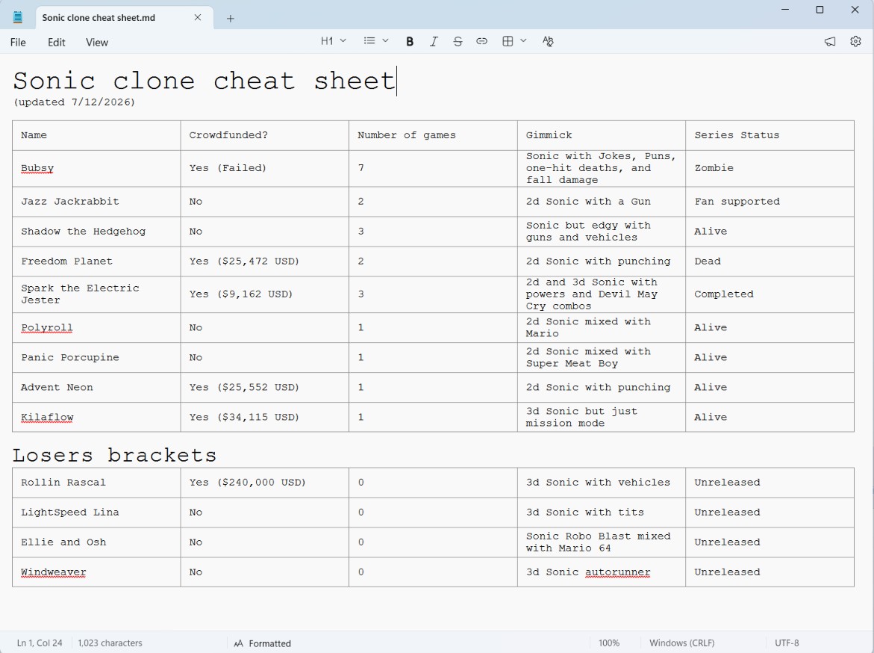Click the '2d Sonic with a Gun' cell
This screenshot has height=653, width=874.
click(602, 202)
